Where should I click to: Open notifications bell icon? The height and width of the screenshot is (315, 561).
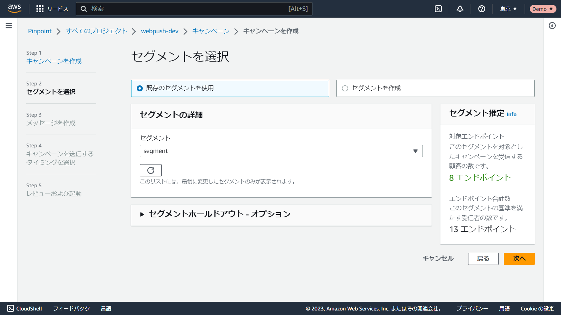[460, 9]
